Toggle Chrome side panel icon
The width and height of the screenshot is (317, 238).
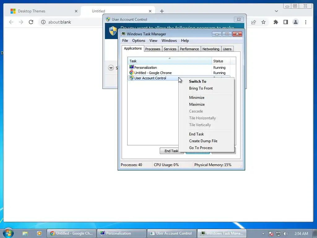(x=286, y=22)
